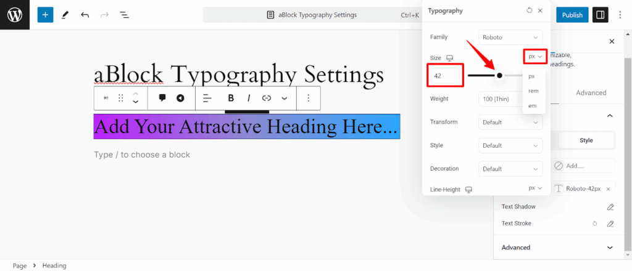Close the Typography popup
This screenshot has width=632, height=271.
pos(540,10)
